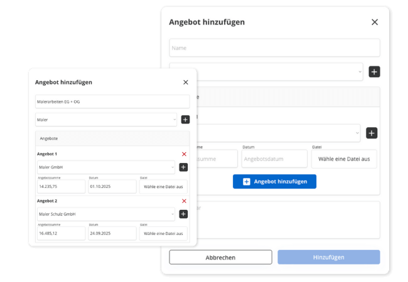Click the Abbrechen button
Viewport: 408px width, 282px height.
click(x=220, y=257)
